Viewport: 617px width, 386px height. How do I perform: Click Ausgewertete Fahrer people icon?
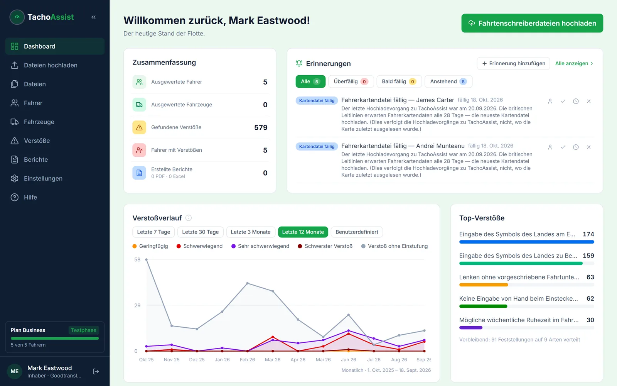pyautogui.click(x=139, y=82)
